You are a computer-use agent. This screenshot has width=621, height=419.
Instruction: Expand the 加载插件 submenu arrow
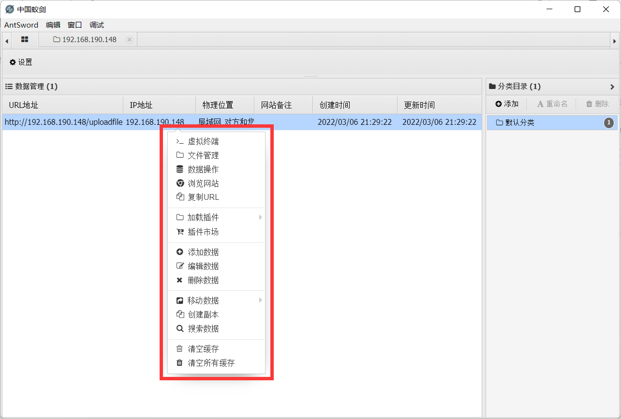260,217
